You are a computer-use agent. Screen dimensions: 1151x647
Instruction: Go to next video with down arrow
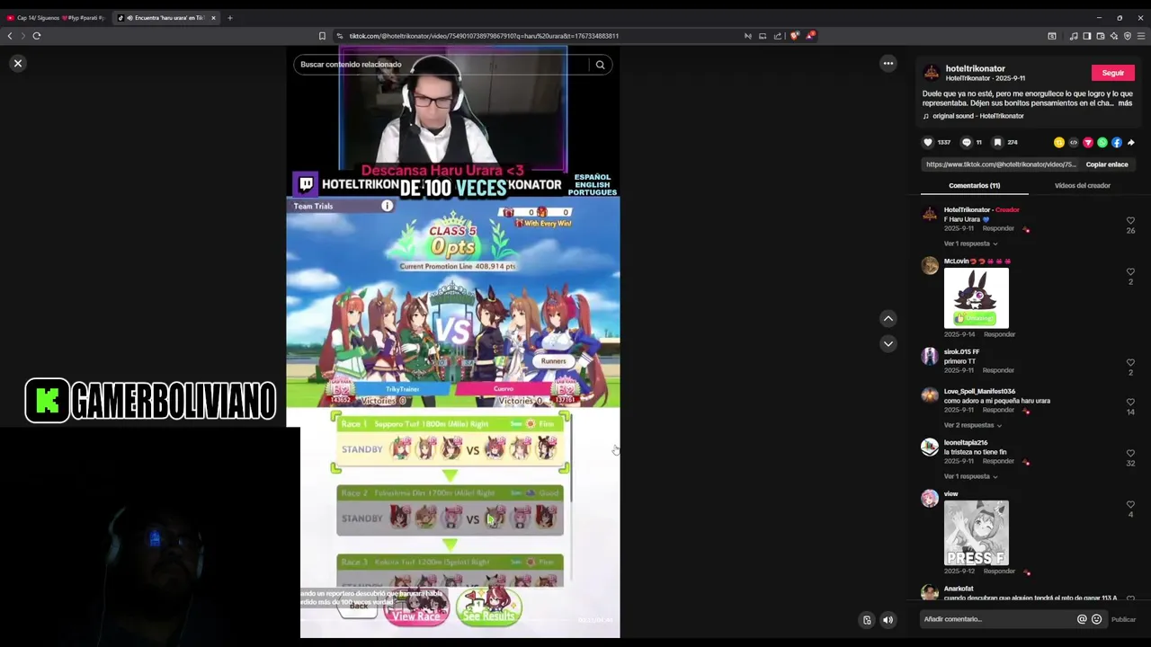coord(888,343)
